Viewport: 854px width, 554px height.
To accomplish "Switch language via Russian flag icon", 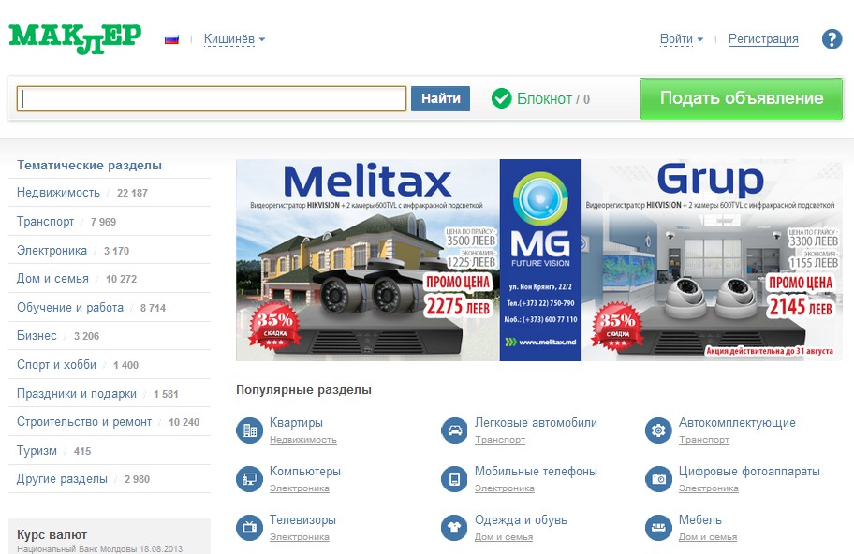I will 171,39.
